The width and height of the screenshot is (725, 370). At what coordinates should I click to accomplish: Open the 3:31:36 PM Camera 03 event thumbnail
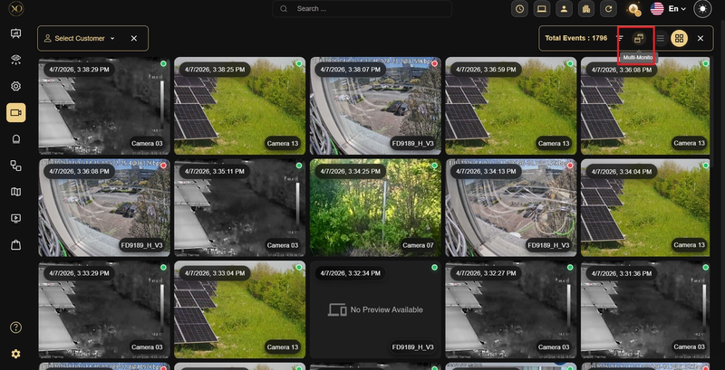click(645, 309)
